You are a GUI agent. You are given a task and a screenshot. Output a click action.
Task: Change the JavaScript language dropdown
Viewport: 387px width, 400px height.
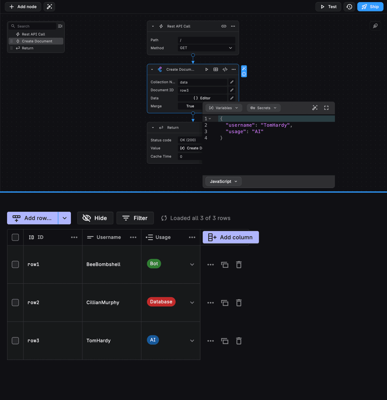pos(223,181)
